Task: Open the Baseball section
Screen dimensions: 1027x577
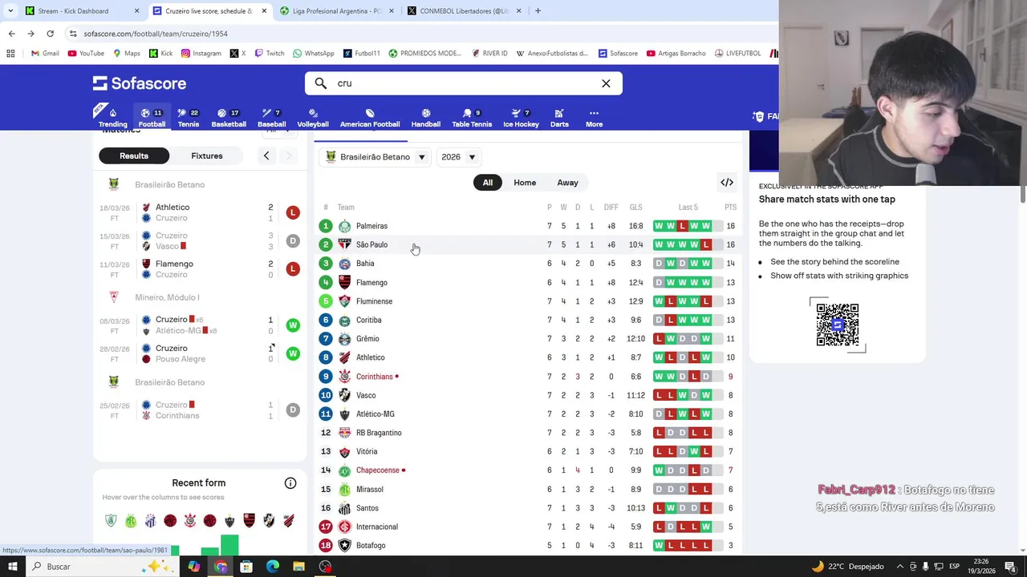Action: (x=271, y=118)
